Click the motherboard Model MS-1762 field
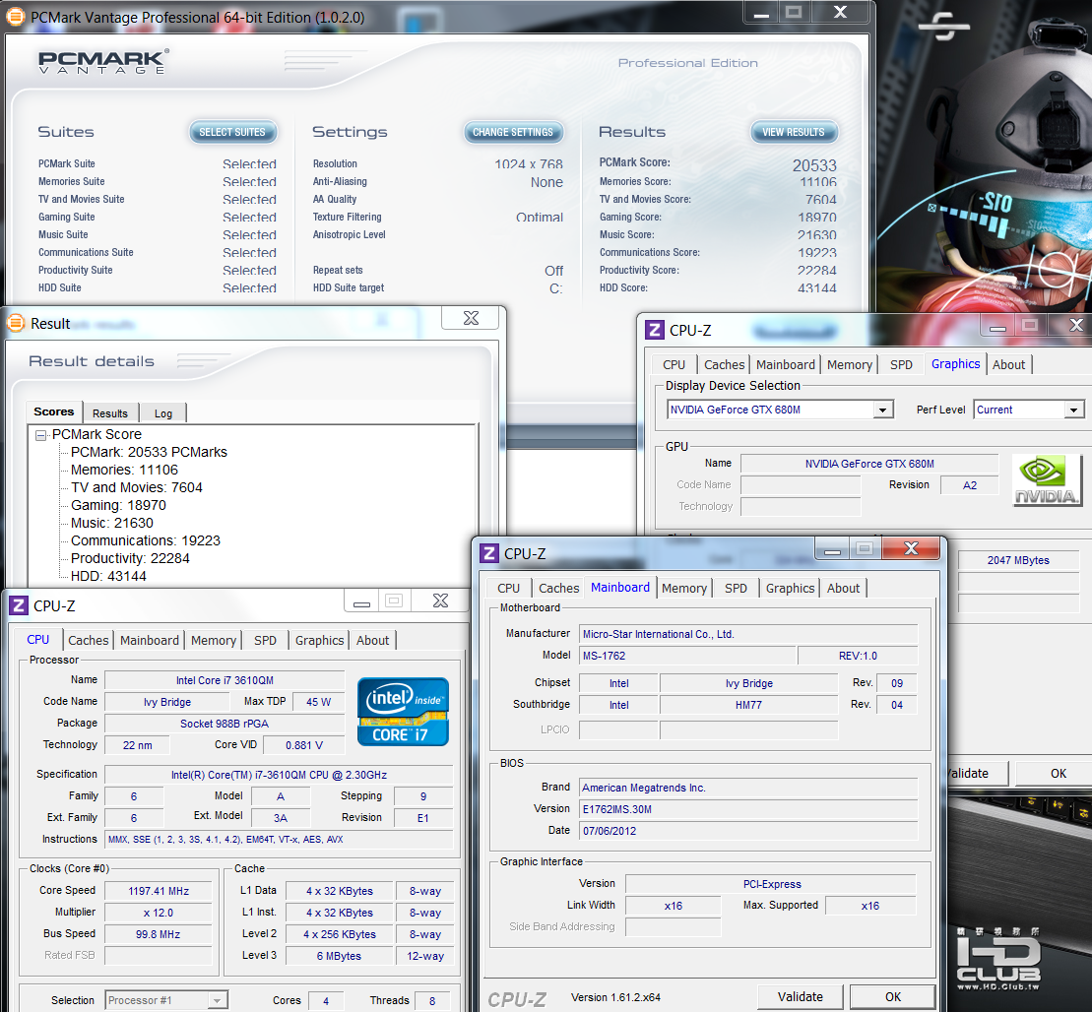This screenshot has height=1012, width=1092. [687, 656]
